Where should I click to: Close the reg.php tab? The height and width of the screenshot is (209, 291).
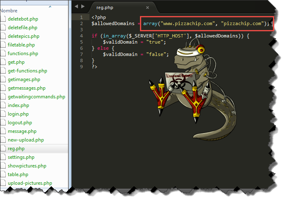pyautogui.click(x=147, y=8)
